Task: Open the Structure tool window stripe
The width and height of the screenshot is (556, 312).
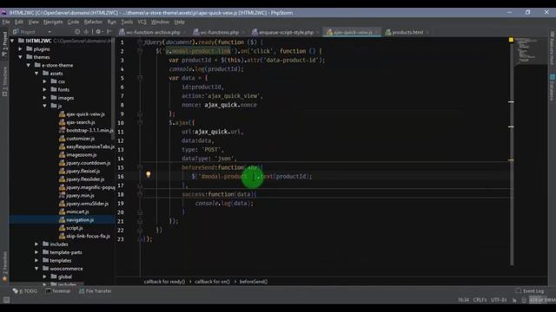Action: [x=4, y=81]
